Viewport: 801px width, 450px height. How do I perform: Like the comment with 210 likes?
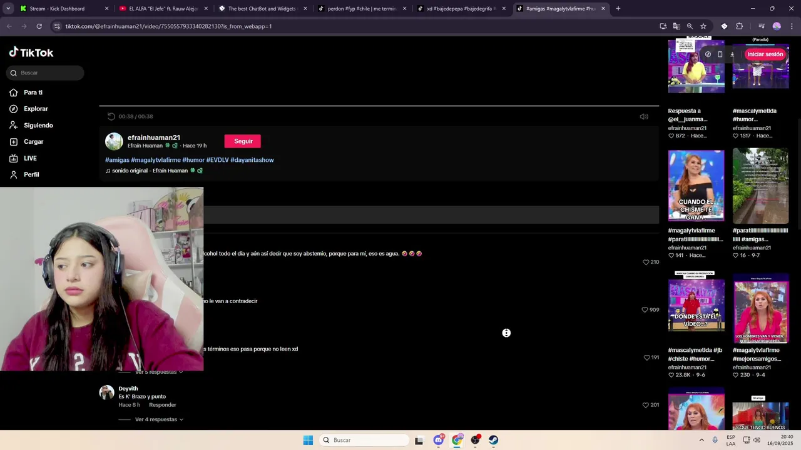[646, 262]
